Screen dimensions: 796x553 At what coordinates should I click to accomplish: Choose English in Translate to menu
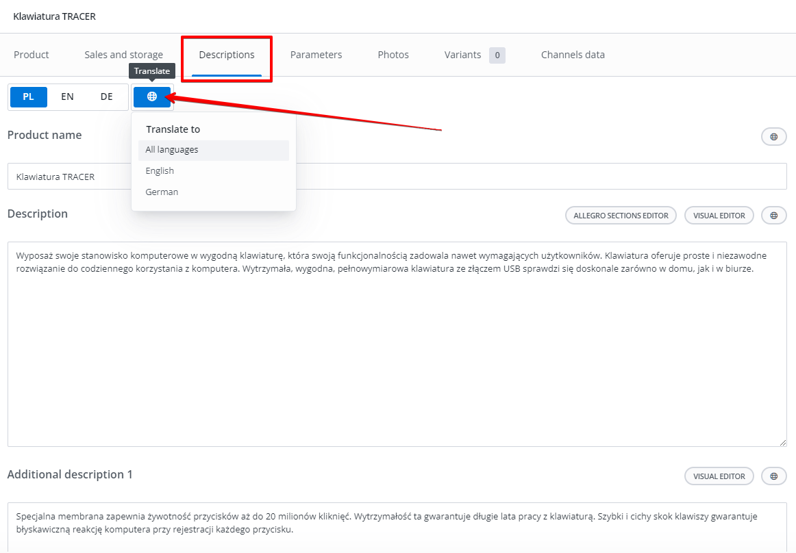[x=214, y=171]
